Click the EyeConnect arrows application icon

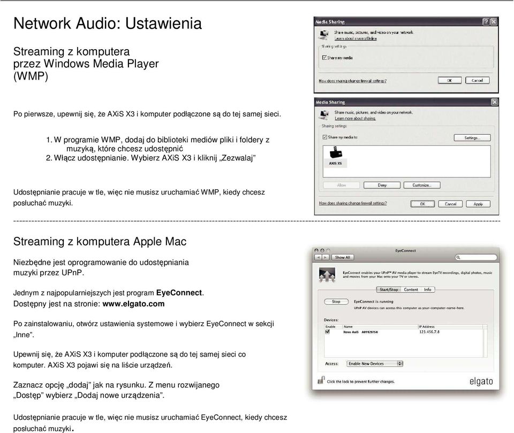point(327,275)
